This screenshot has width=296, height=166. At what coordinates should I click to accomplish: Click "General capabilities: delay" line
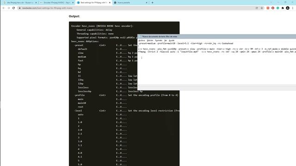(x=94, y=30)
